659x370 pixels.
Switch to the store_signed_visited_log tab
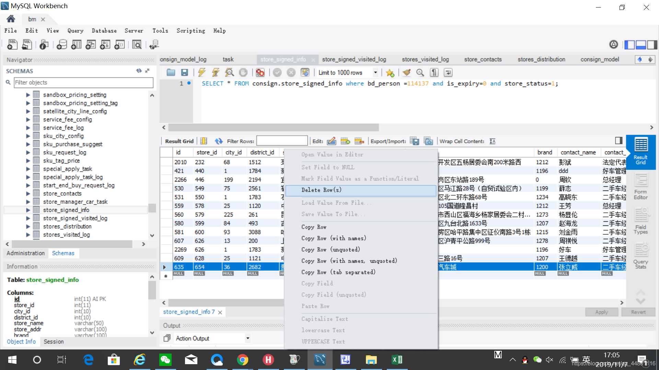pos(354,59)
